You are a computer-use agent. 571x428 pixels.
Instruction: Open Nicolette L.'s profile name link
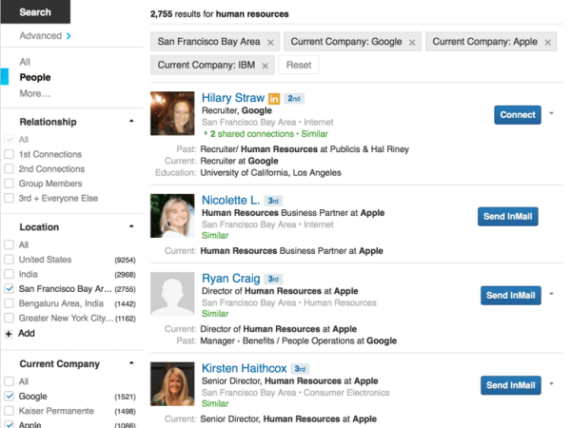click(231, 200)
